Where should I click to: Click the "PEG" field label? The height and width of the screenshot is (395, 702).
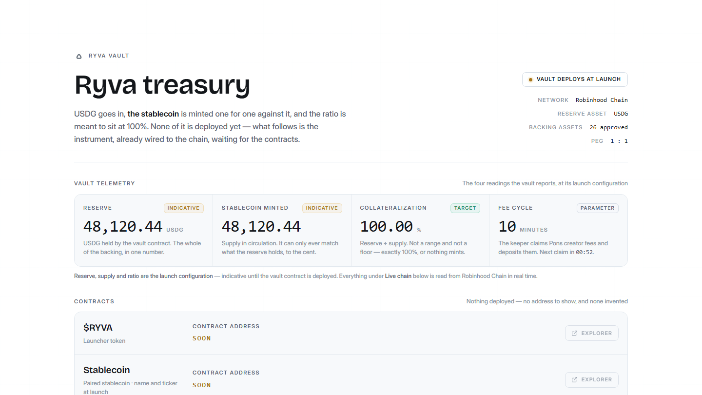597,141
